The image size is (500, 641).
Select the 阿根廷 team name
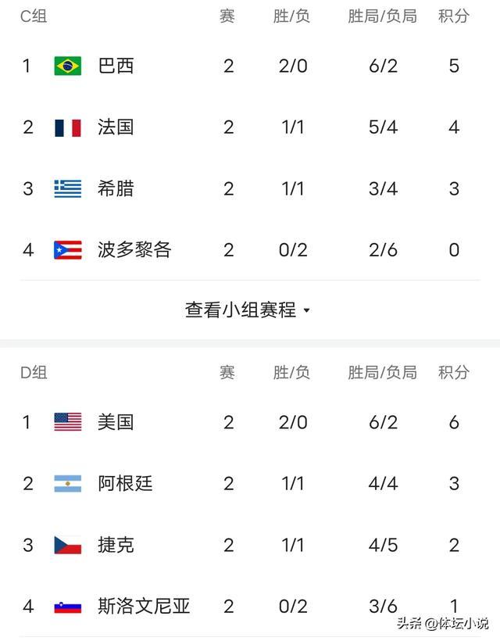coord(126,484)
